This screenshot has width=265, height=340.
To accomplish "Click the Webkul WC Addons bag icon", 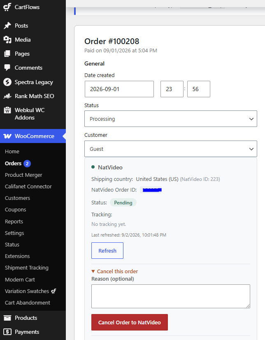I will click(x=7, y=110).
